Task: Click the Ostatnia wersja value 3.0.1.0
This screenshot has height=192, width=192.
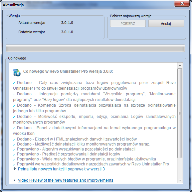Action: click(x=67, y=32)
